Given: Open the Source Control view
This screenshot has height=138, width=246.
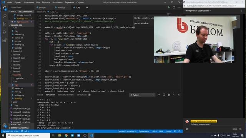Looking at the screenshot, I should (x=4, y=24).
